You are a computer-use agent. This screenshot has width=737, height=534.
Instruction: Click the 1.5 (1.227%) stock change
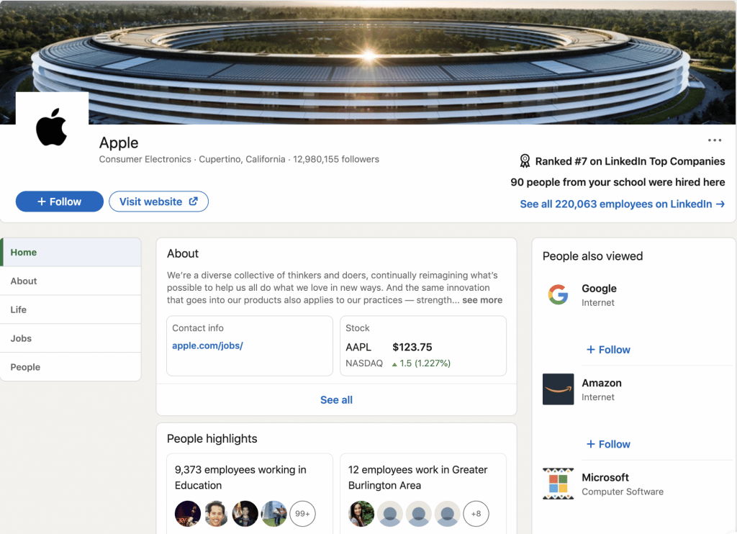pyautogui.click(x=421, y=363)
